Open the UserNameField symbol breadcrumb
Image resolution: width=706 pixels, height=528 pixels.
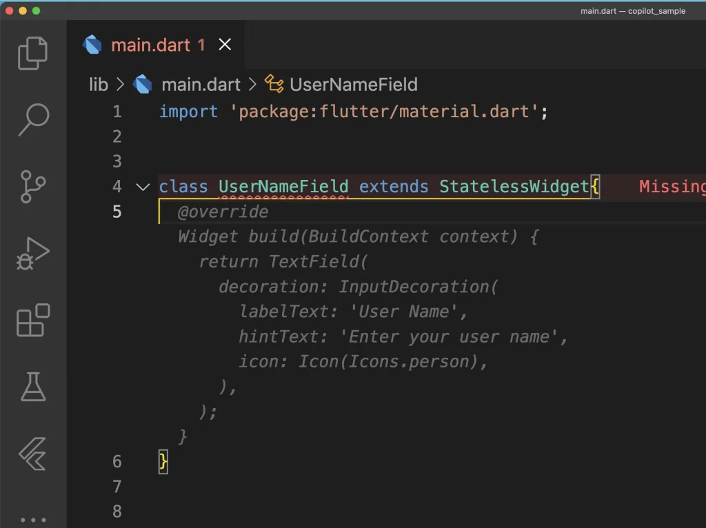pos(353,85)
